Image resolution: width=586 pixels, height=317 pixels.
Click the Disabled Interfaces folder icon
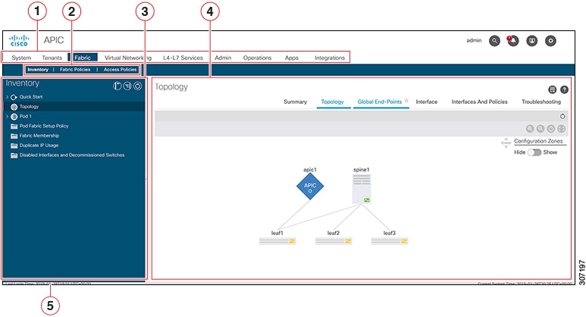[14, 155]
